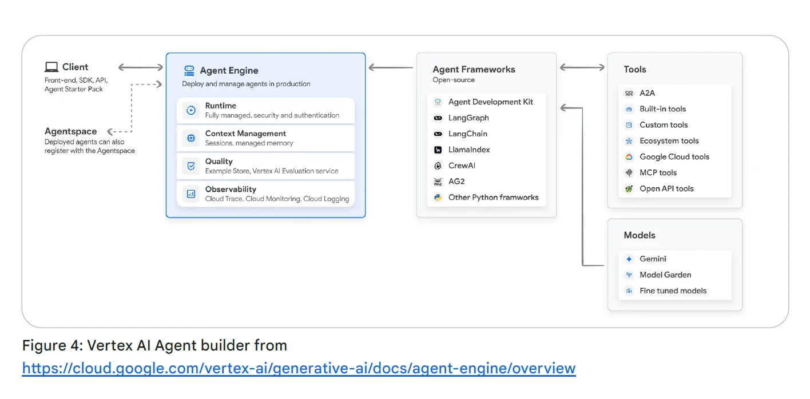Click the Agent Engine server icon
810x399 pixels.
(x=189, y=71)
